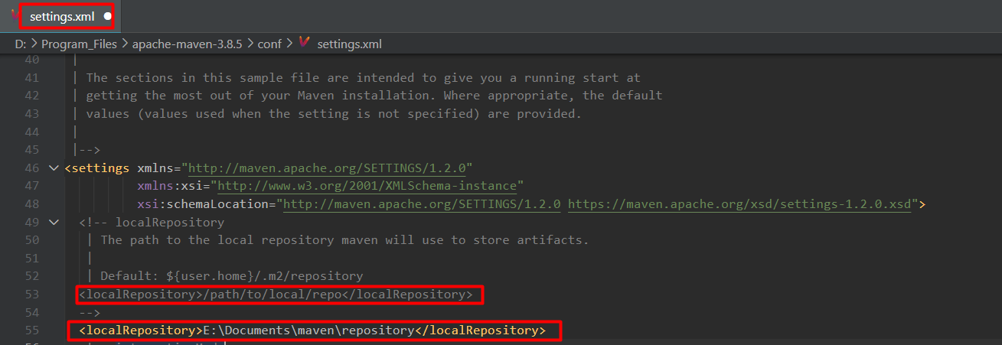Click line number 50 in the gutter
Image resolution: width=1002 pixels, height=345 pixels.
click(x=31, y=240)
